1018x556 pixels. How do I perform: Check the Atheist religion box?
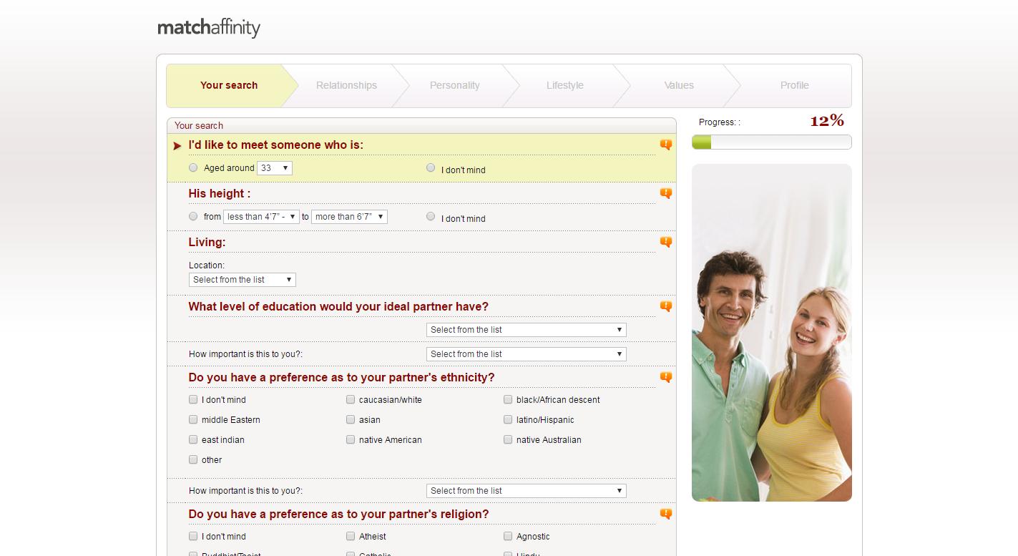click(x=351, y=536)
